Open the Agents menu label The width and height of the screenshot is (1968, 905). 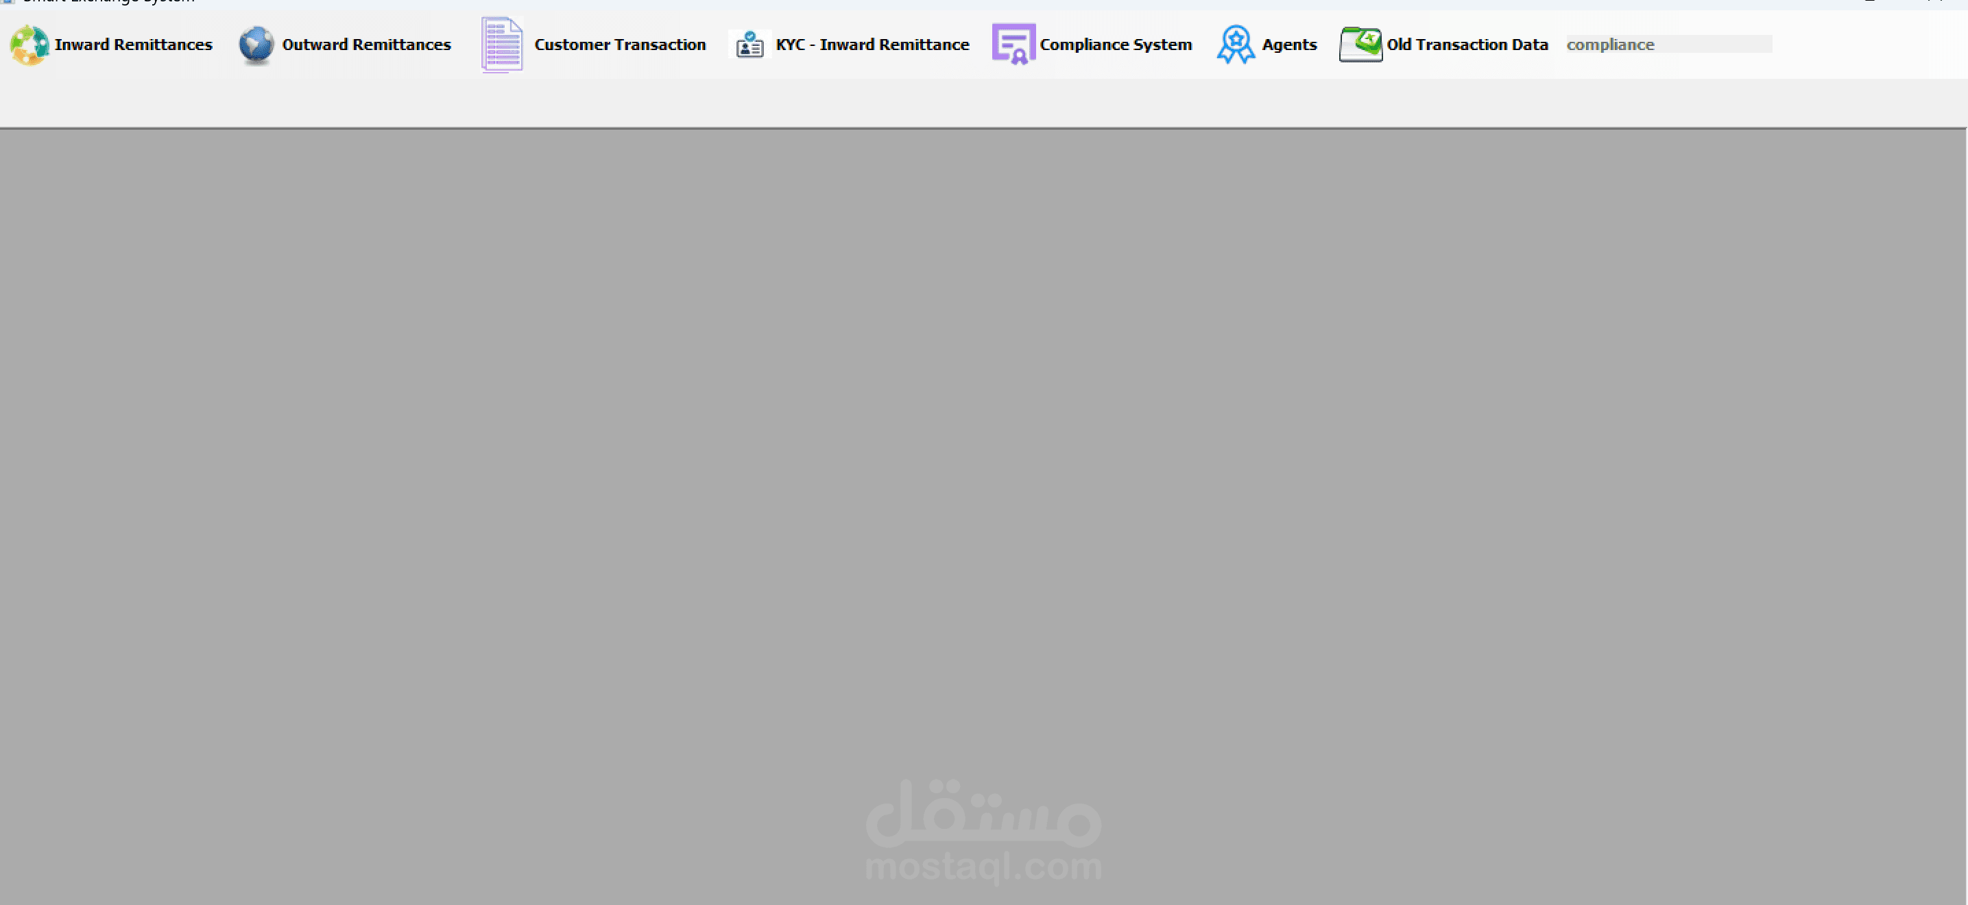[1290, 45]
